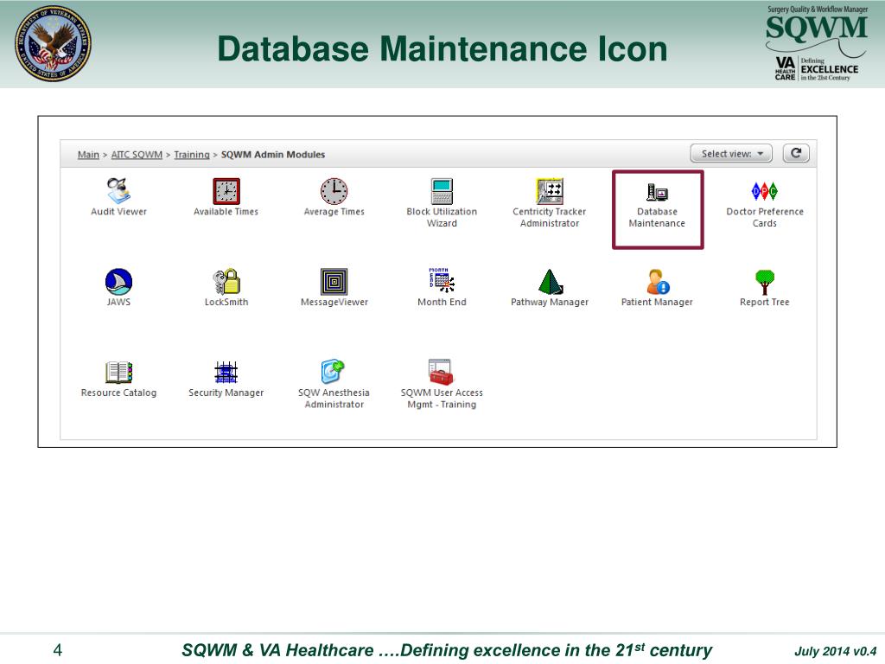
Task: Open the Database Maintenance icon
Action: point(657,193)
